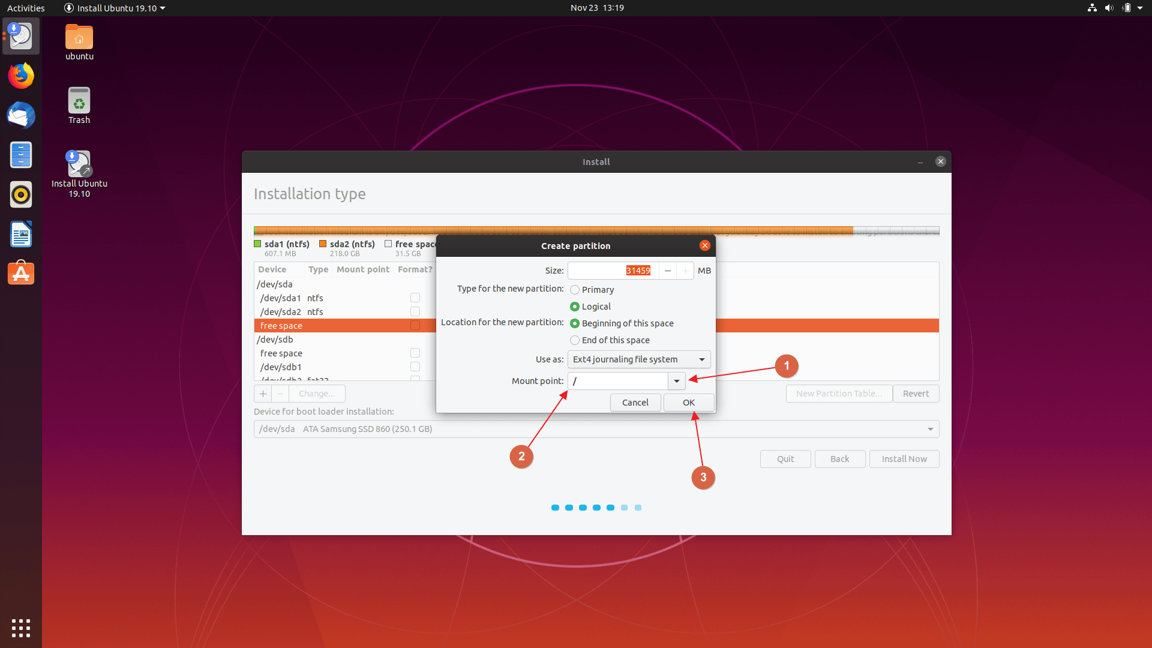Click the partition Size input field
Screen dimensions: 1152x648
point(612,271)
